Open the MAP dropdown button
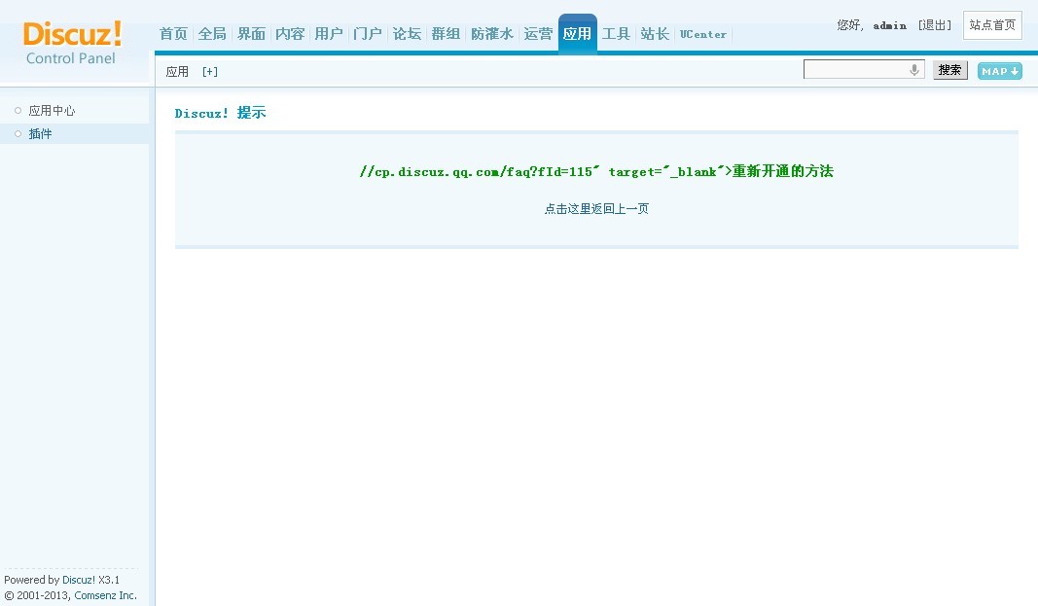 tap(1000, 71)
